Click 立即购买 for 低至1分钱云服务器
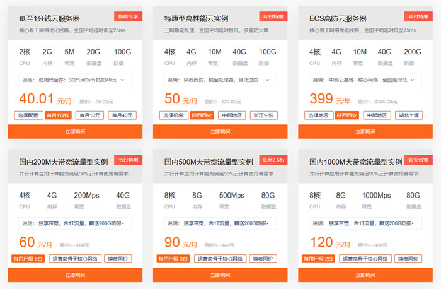Viewport: 441px width, 289px height. pyautogui.click(x=75, y=132)
